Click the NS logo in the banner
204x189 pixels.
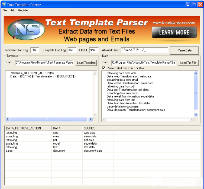click(26, 30)
